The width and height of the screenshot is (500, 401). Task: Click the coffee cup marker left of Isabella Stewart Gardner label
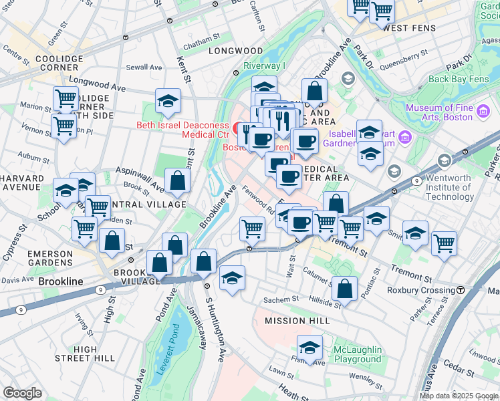(x=305, y=142)
